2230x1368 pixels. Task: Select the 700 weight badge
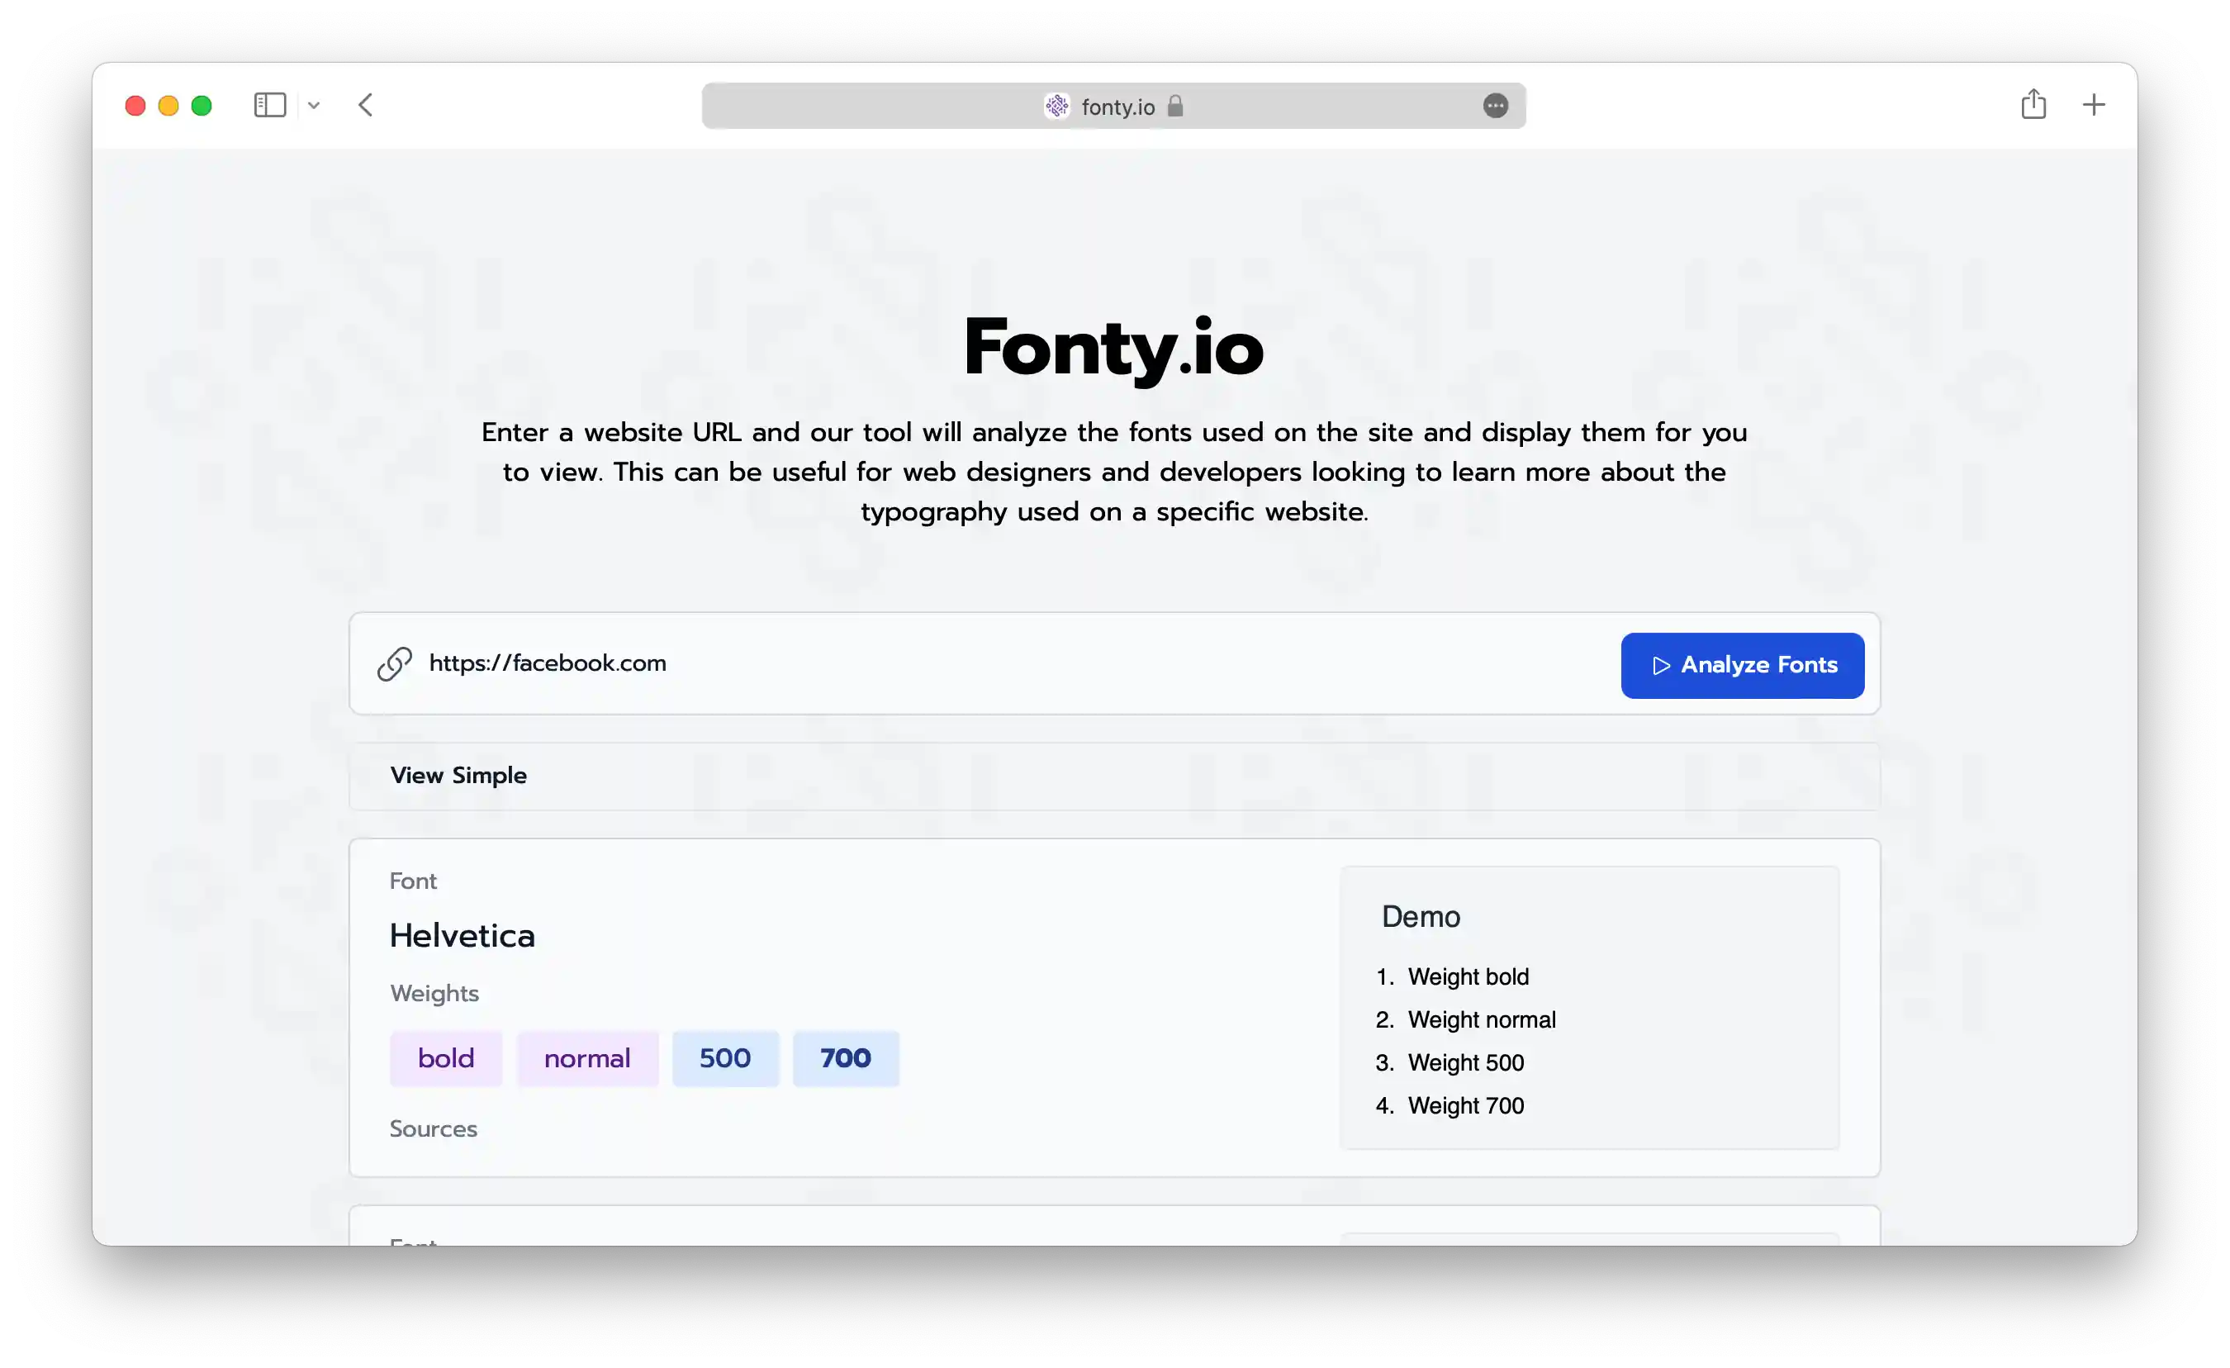(x=844, y=1057)
